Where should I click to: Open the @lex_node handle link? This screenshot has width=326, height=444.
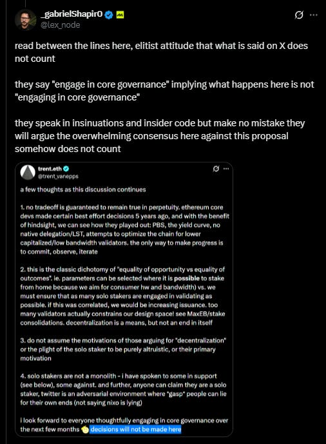pos(61,25)
